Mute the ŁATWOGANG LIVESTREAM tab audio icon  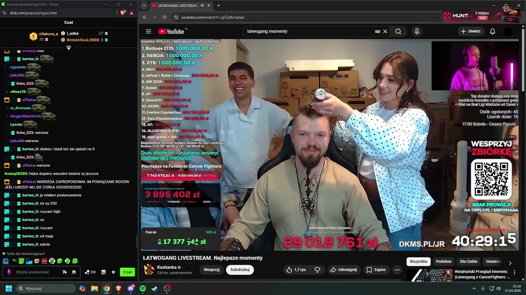tap(202, 6)
